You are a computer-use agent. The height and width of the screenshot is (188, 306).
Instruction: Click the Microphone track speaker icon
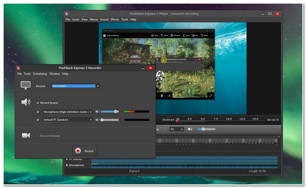[x=67, y=165]
